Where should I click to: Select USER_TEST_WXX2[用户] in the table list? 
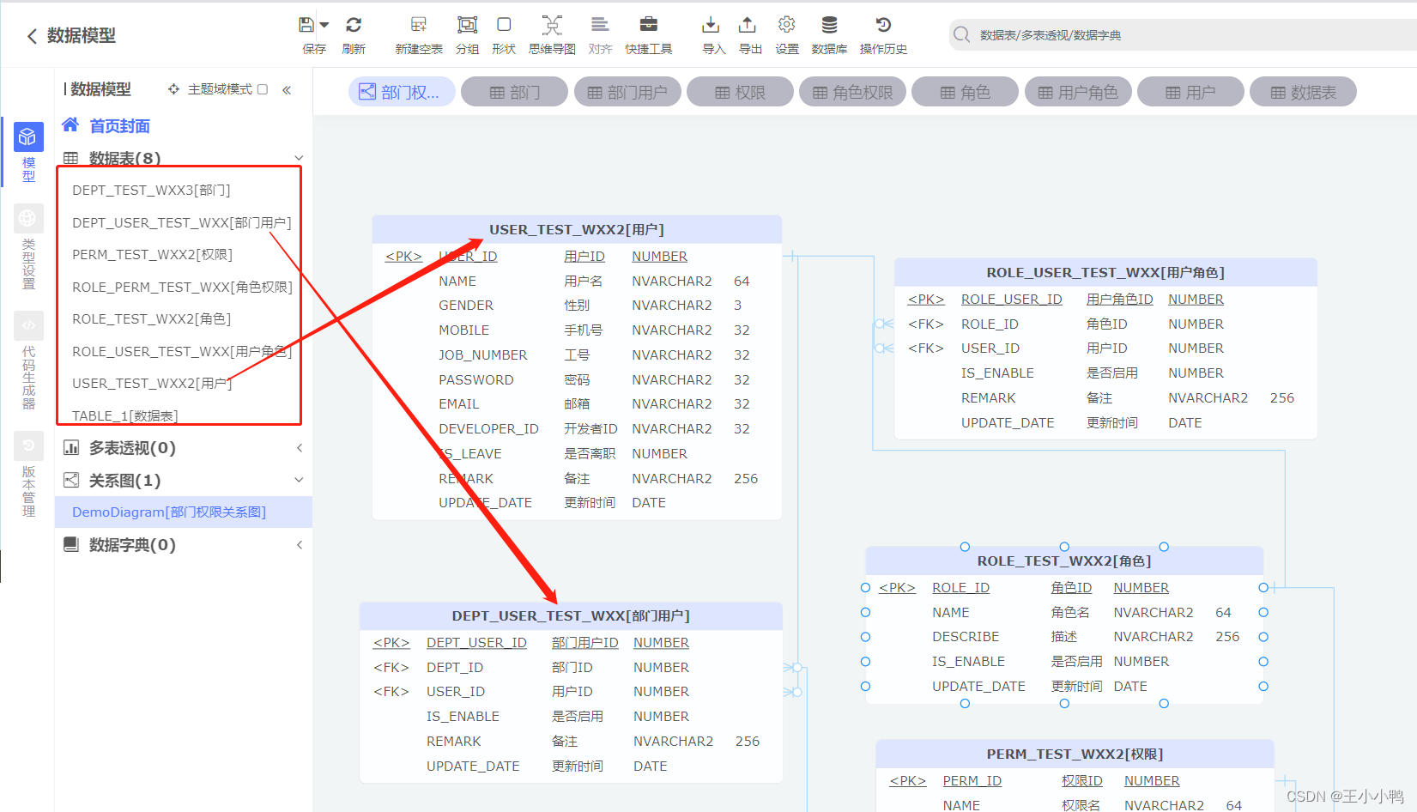(153, 384)
